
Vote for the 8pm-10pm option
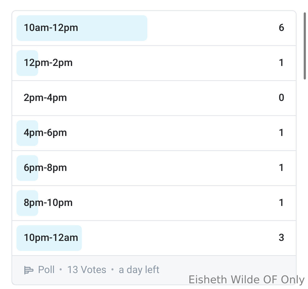click(x=48, y=203)
